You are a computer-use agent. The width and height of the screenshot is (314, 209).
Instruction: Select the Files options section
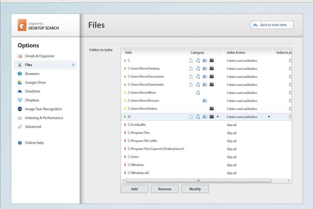[x=45, y=65]
